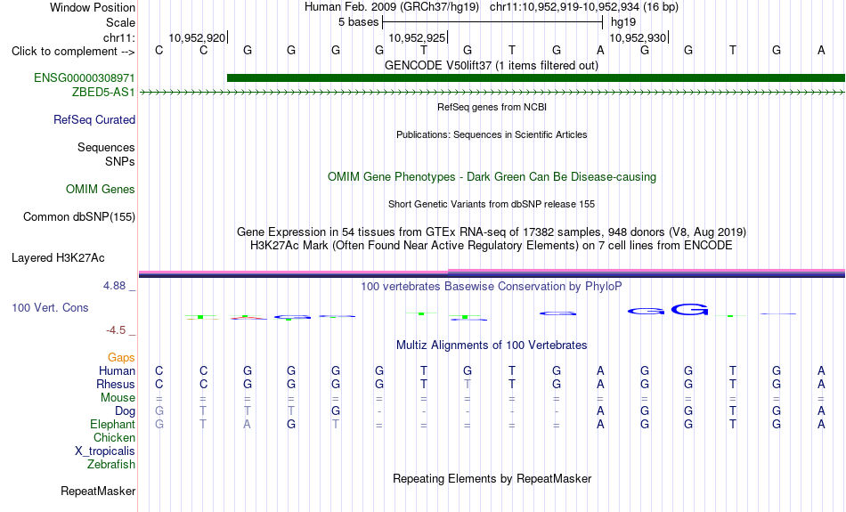Click 'Short Genetic Variants from dbSNP' title
846x512 pixels.
(x=492, y=205)
